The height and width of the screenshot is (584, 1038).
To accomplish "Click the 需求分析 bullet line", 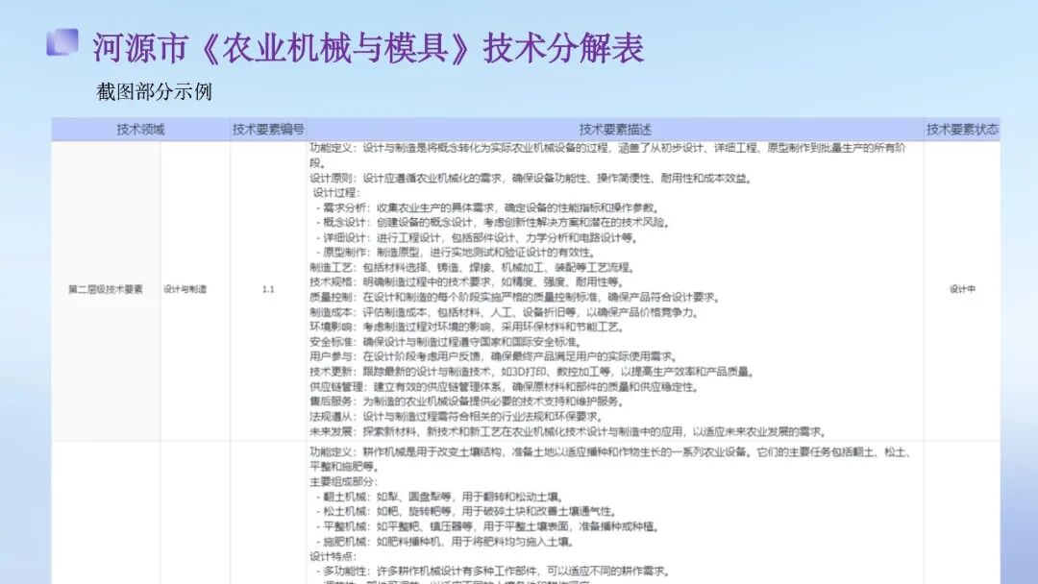I will coord(488,207).
